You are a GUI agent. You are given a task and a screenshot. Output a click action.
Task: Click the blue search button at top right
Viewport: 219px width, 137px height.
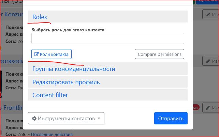point(207,1)
